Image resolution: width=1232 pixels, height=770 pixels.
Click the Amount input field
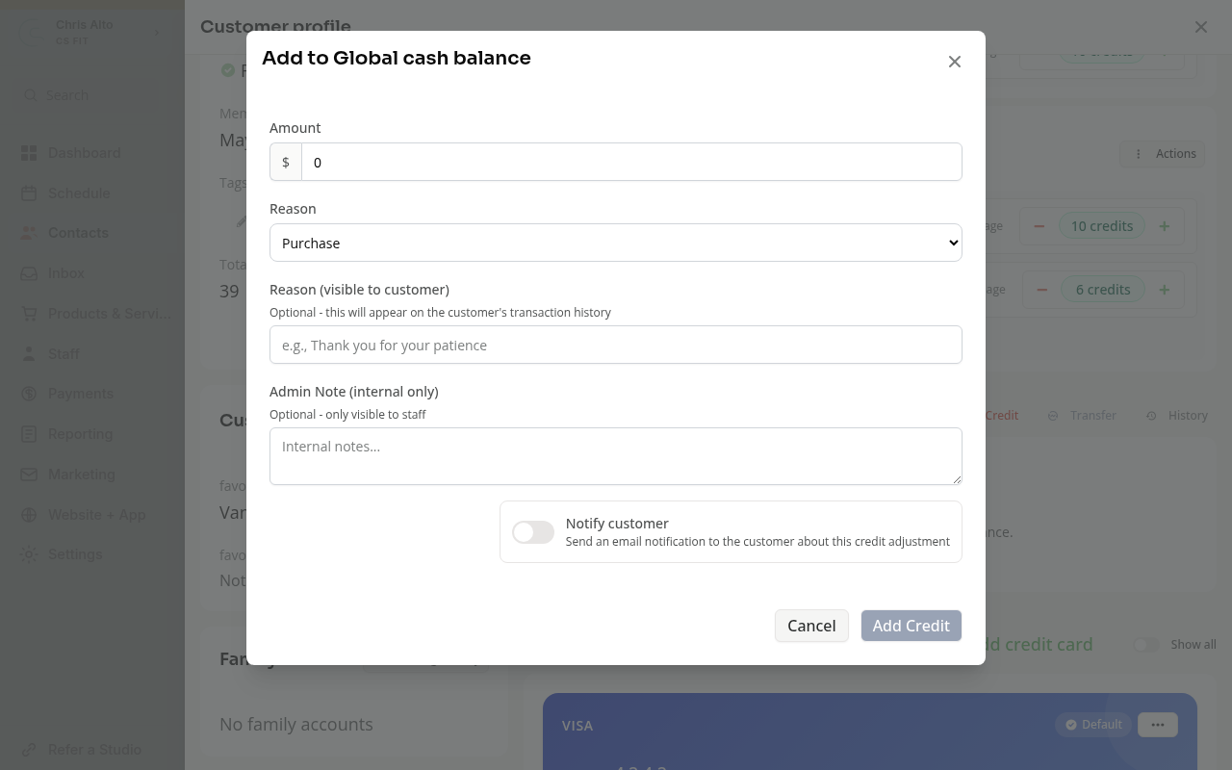coord(631,162)
